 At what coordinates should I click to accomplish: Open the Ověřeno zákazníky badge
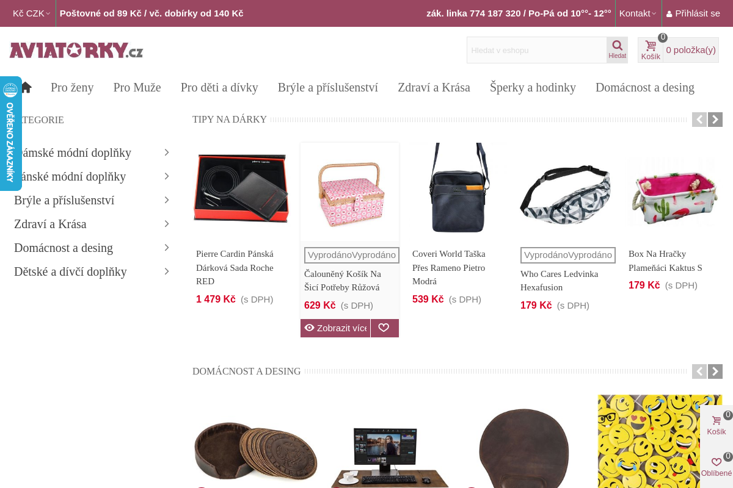10,134
